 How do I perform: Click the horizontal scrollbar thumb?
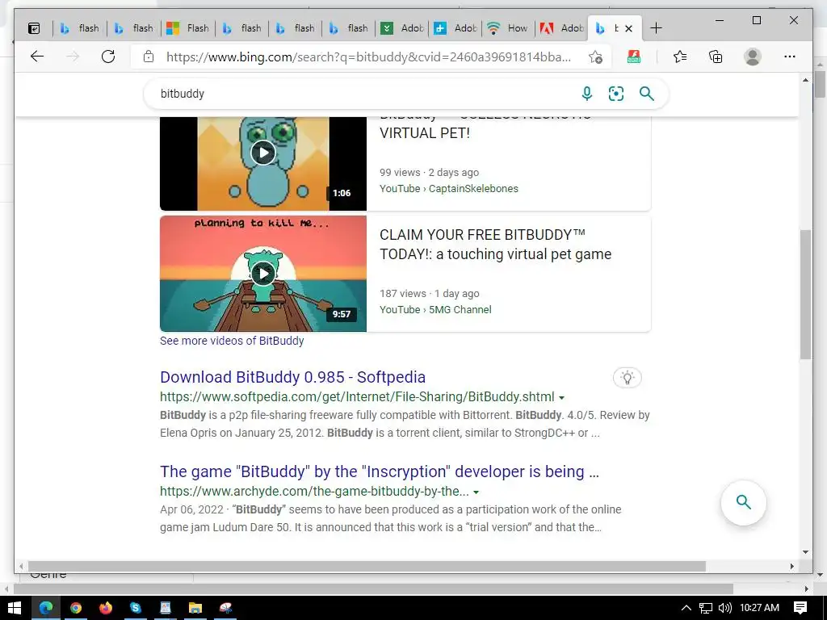tap(367, 566)
